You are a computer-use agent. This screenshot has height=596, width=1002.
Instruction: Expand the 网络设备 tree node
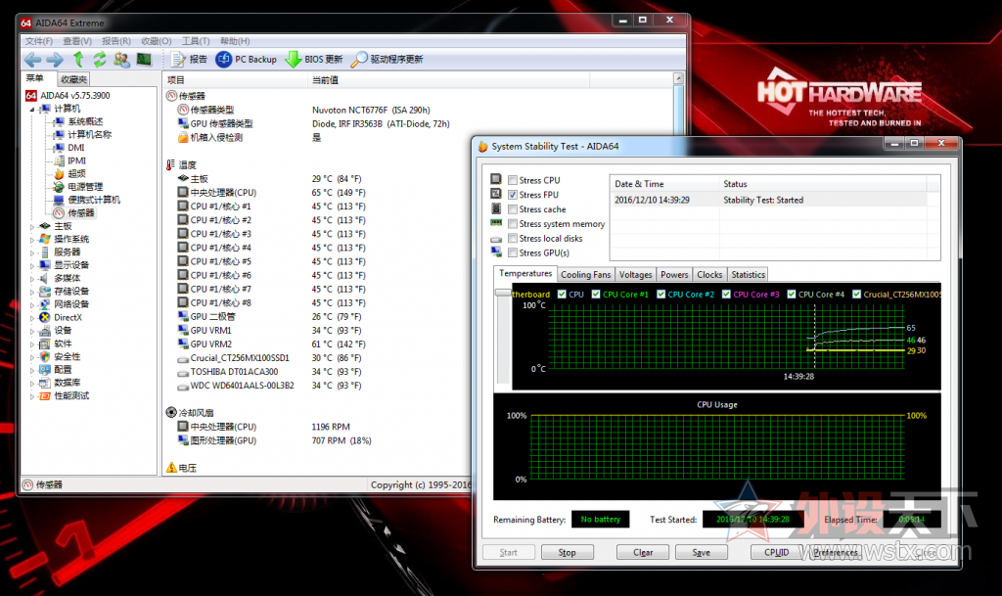[x=32, y=304]
